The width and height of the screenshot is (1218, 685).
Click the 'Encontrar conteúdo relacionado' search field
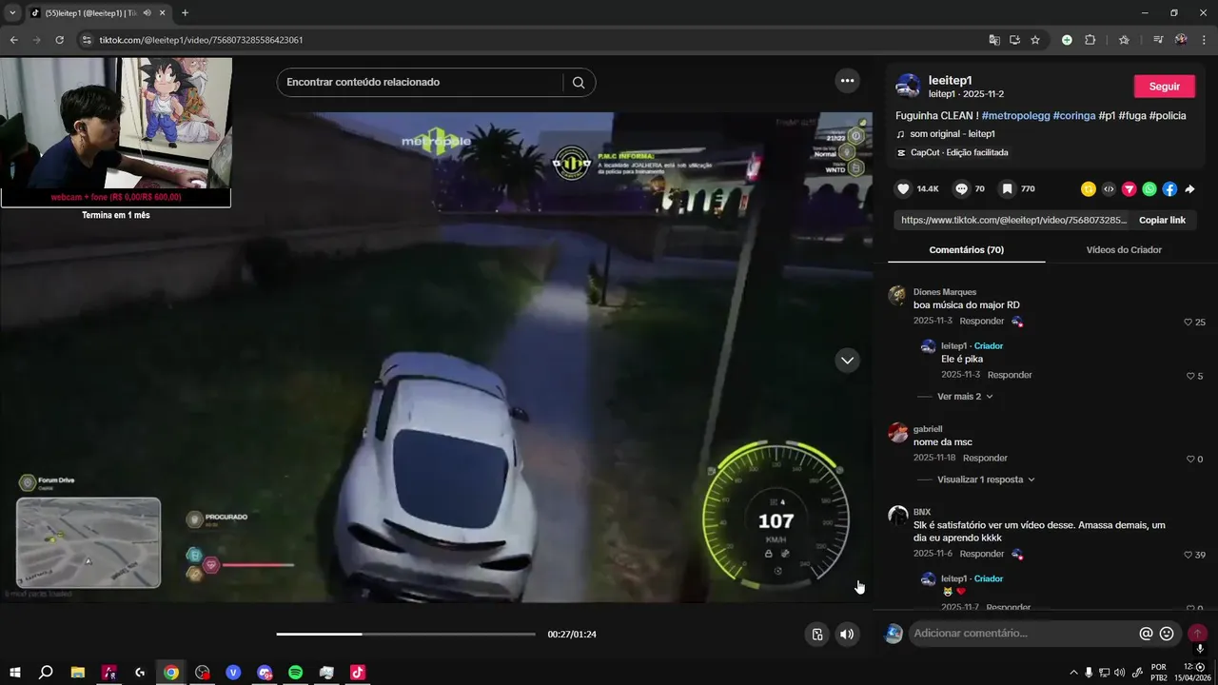click(x=423, y=82)
